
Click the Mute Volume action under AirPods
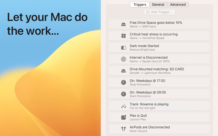(139, 131)
